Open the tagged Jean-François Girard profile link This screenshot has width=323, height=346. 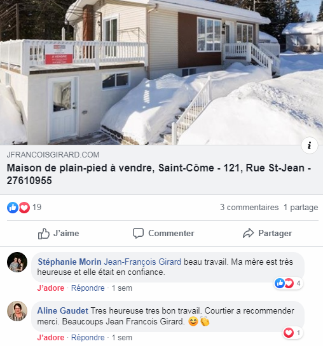point(142,262)
